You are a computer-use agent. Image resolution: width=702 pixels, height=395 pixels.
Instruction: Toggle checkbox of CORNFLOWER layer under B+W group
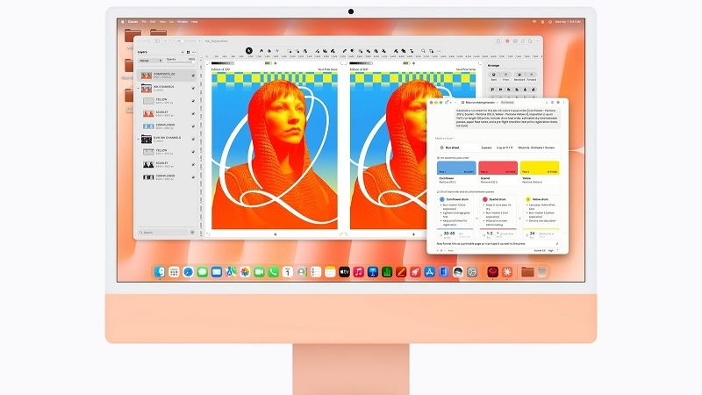pyautogui.click(x=193, y=177)
